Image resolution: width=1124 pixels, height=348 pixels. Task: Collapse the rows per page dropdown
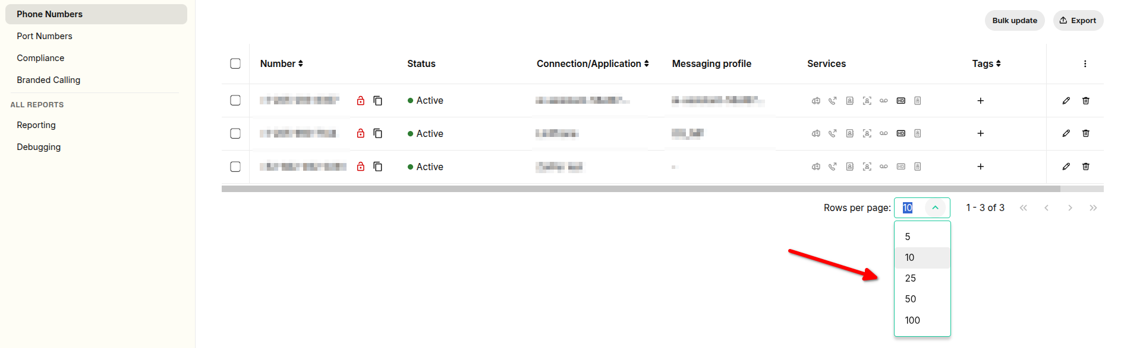(936, 207)
